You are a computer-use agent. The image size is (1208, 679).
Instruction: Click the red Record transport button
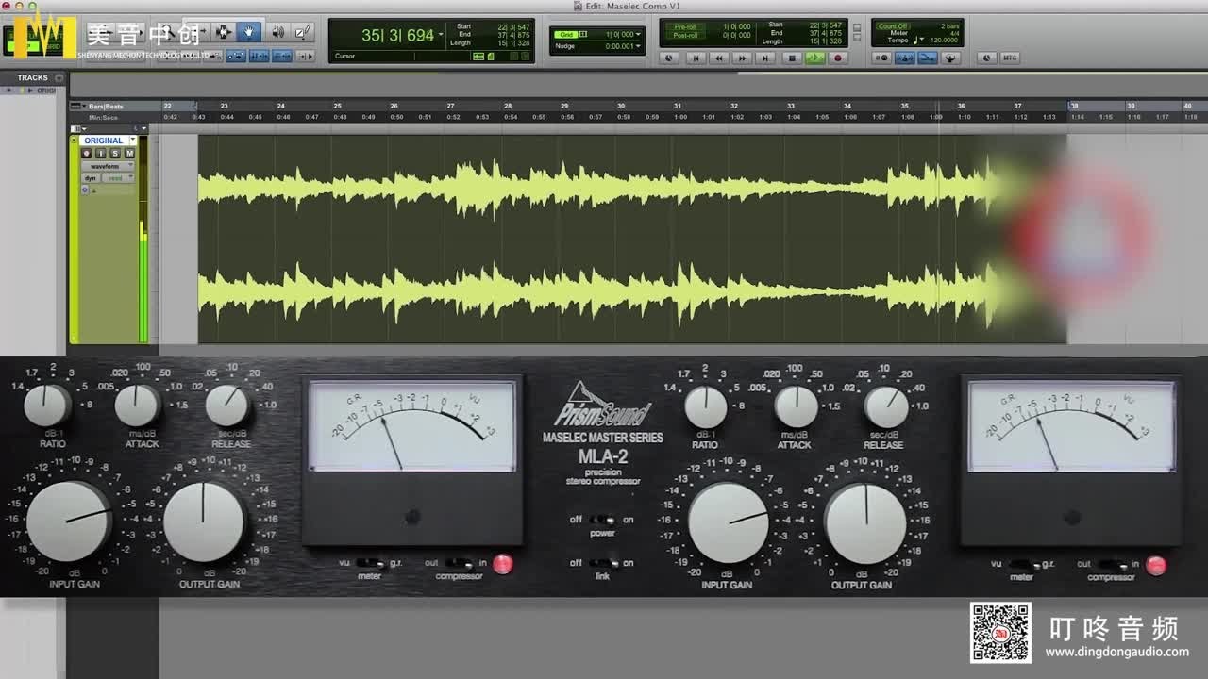(837, 58)
